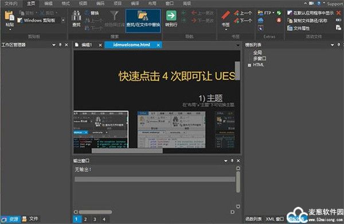Click 文件属性 (File properties)
This screenshot has width=344, height=224.
tap(298, 28)
